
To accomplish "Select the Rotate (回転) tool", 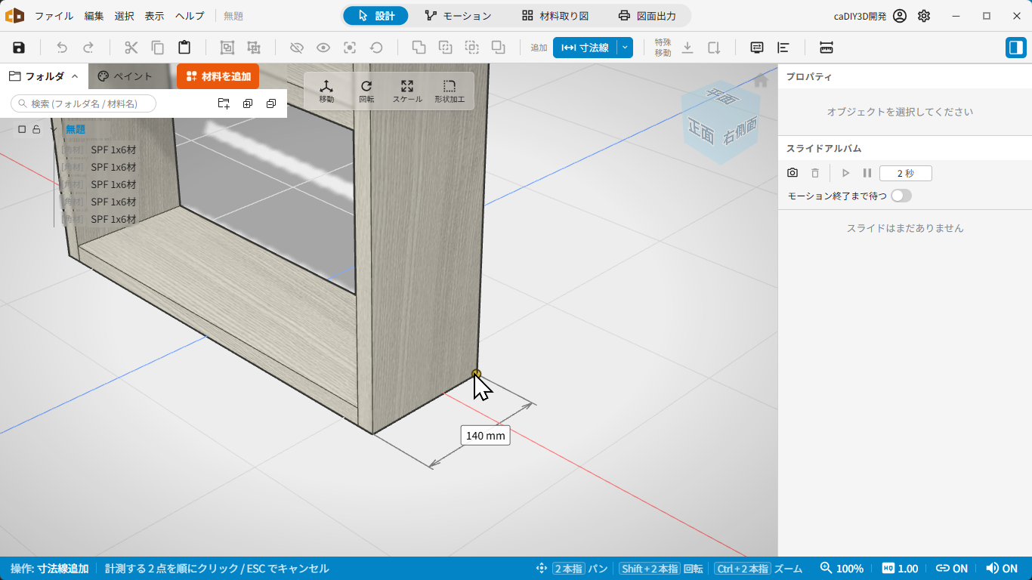I will click(366, 91).
